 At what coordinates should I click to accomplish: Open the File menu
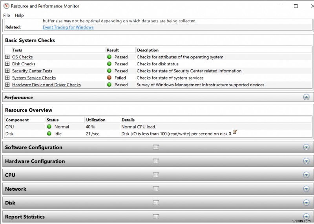pyautogui.click(x=6, y=15)
